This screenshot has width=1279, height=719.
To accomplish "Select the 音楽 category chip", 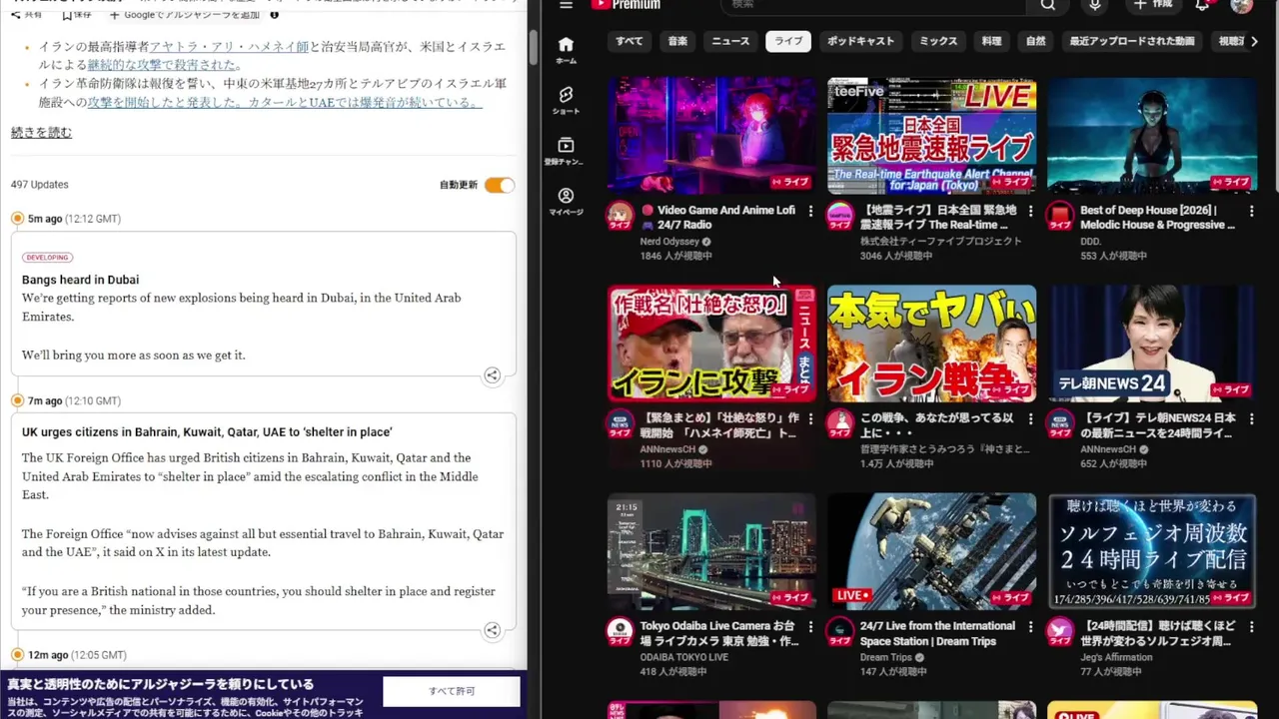I will (677, 41).
